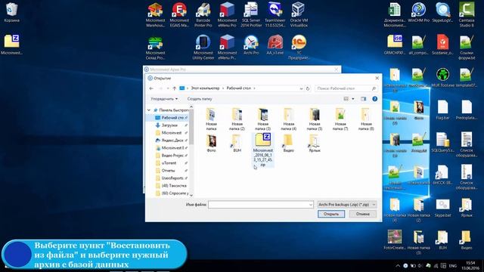Open Microinvest Utility Center desktop shortcut

tap(203, 48)
